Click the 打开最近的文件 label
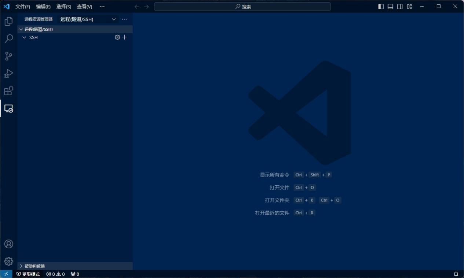This screenshot has width=464, height=278. [x=272, y=213]
